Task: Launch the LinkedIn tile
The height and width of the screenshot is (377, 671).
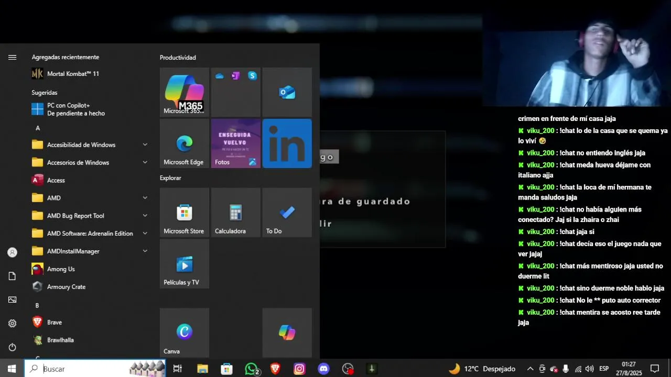Action: 287,143
